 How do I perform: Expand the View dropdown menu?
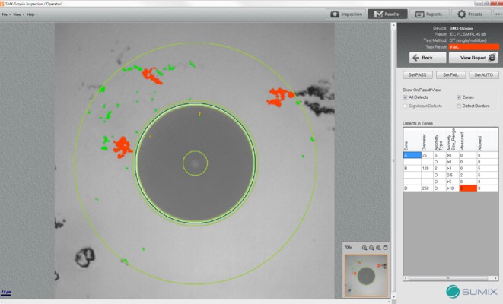tap(18, 14)
